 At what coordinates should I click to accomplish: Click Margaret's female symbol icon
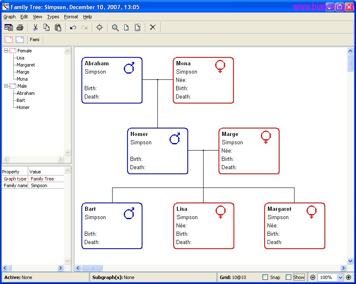(312, 212)
